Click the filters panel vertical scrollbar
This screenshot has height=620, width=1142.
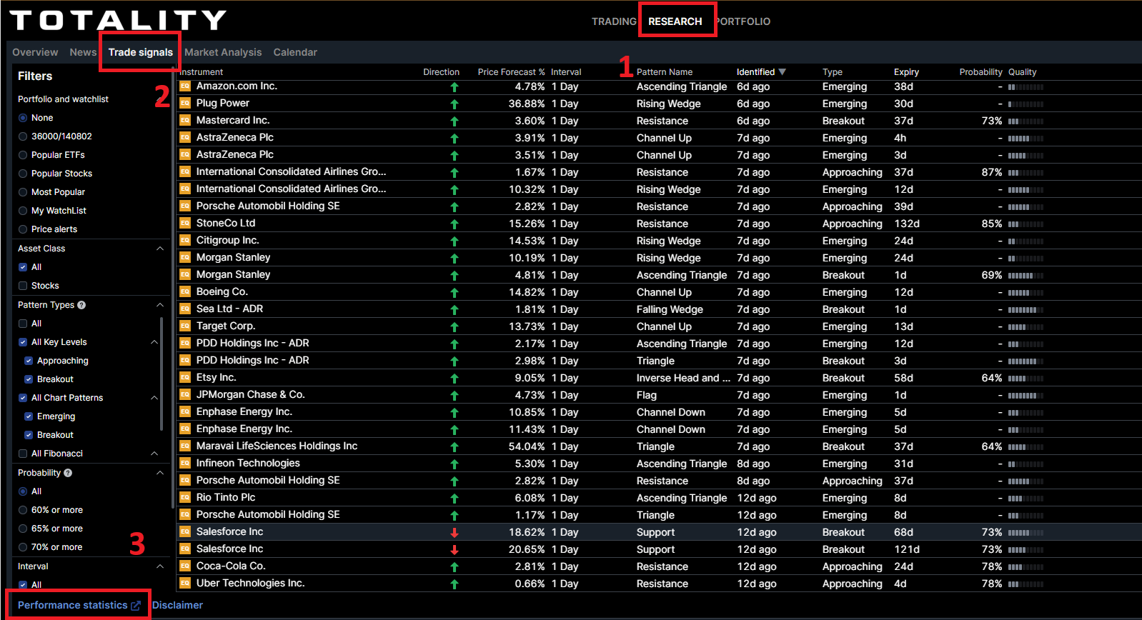click(172, 286)
